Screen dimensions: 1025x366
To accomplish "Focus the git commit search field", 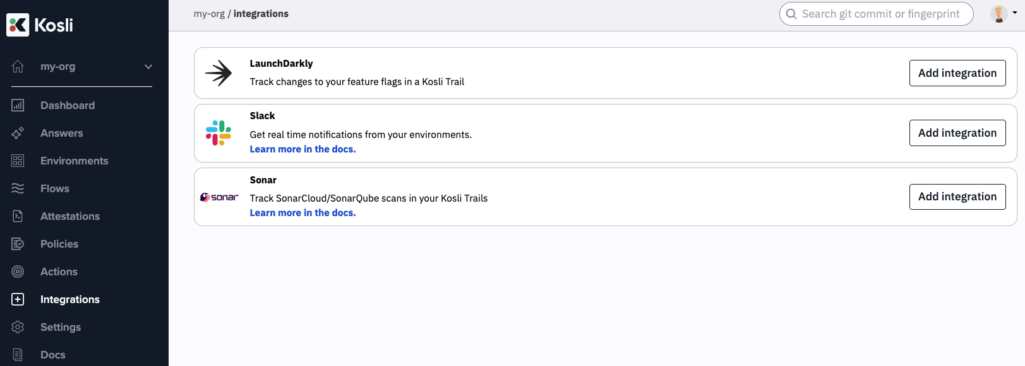I will pos(880,14).
